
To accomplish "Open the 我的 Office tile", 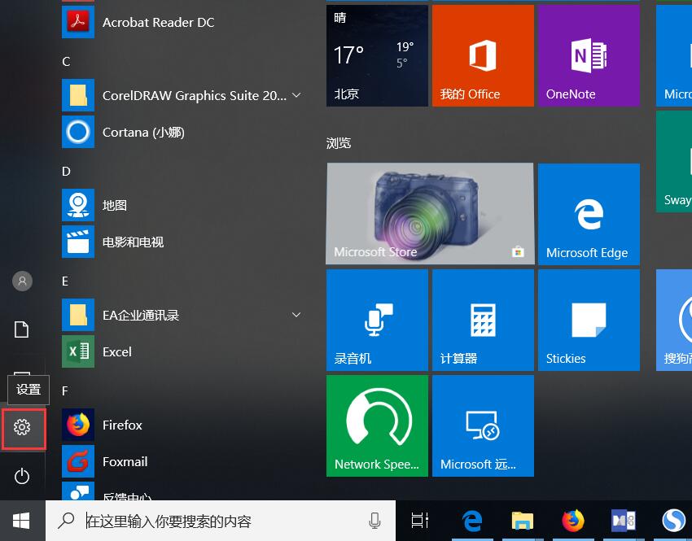I will [483, 55].
